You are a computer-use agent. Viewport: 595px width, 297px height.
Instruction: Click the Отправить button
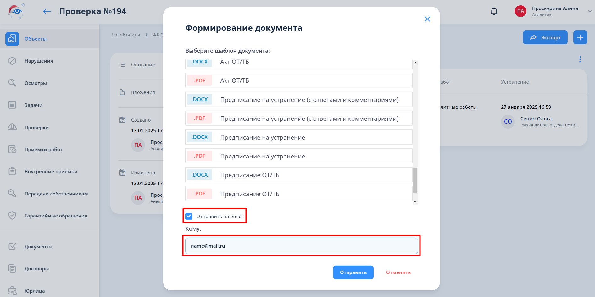coord(353,272)
